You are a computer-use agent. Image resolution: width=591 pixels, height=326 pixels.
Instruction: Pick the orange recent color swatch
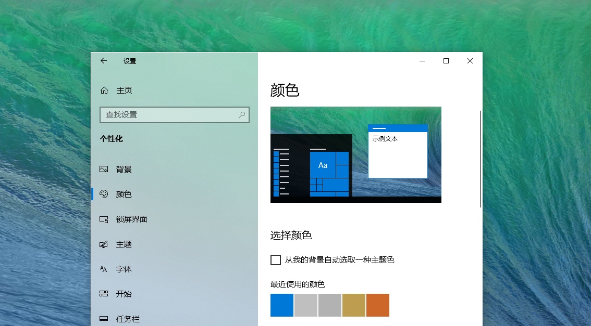click(x=378, y=305)
